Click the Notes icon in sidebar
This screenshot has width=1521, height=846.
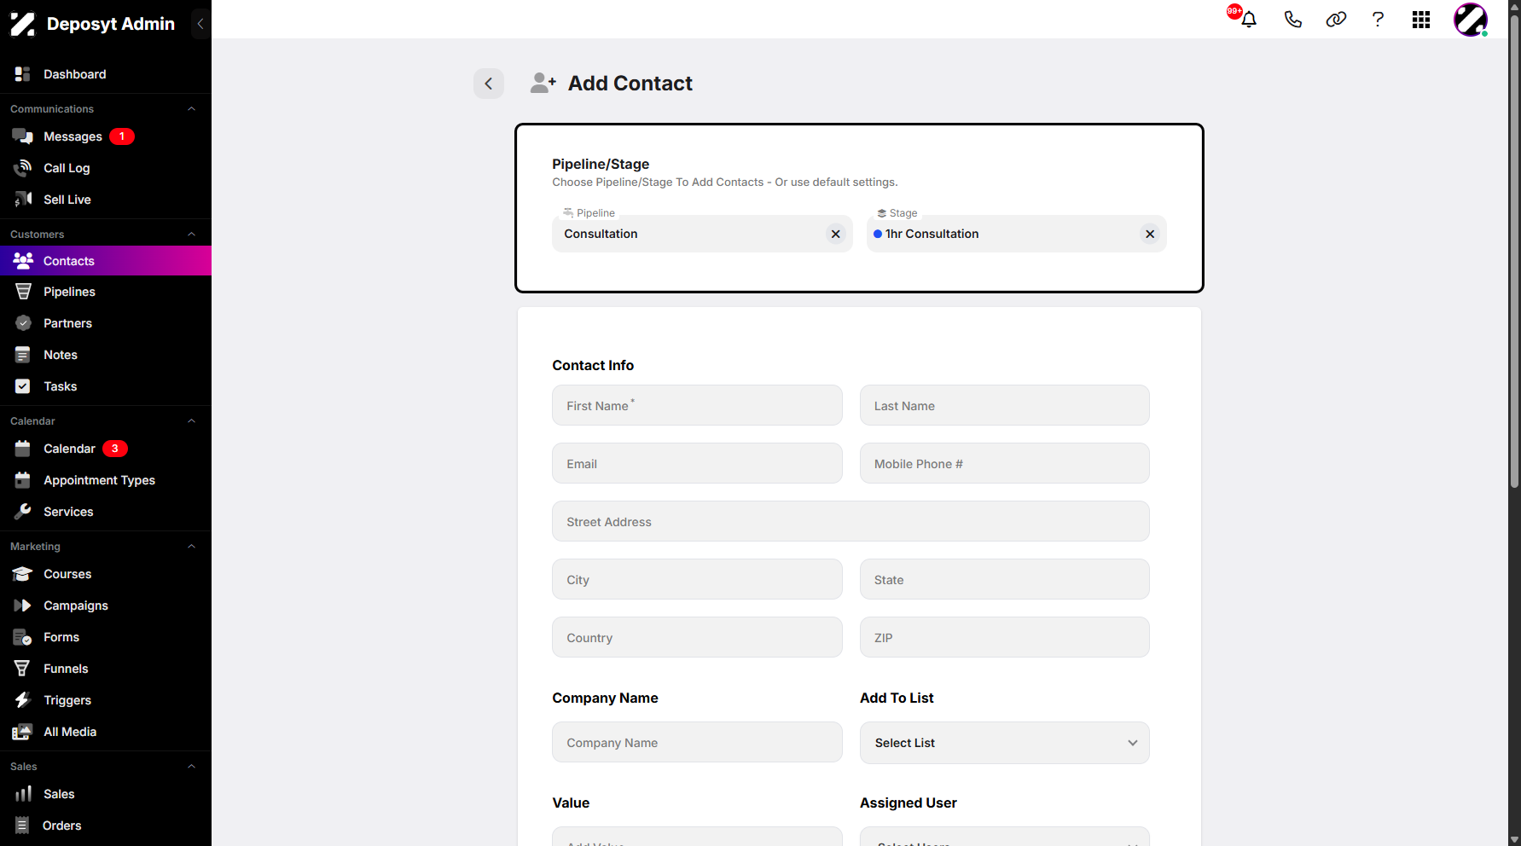coord(23,355)
